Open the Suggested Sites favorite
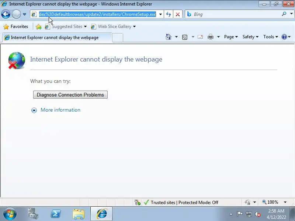 tap(66, 27)
